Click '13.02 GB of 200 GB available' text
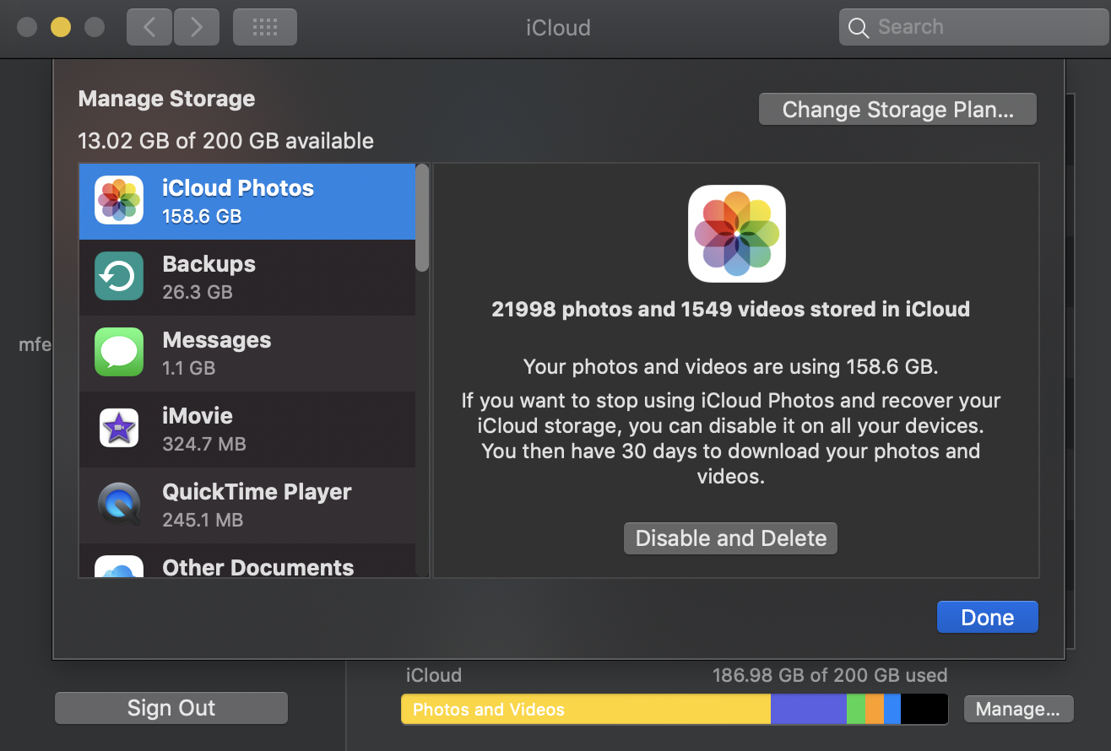The image size is (1111, 751). coord(225,141)
